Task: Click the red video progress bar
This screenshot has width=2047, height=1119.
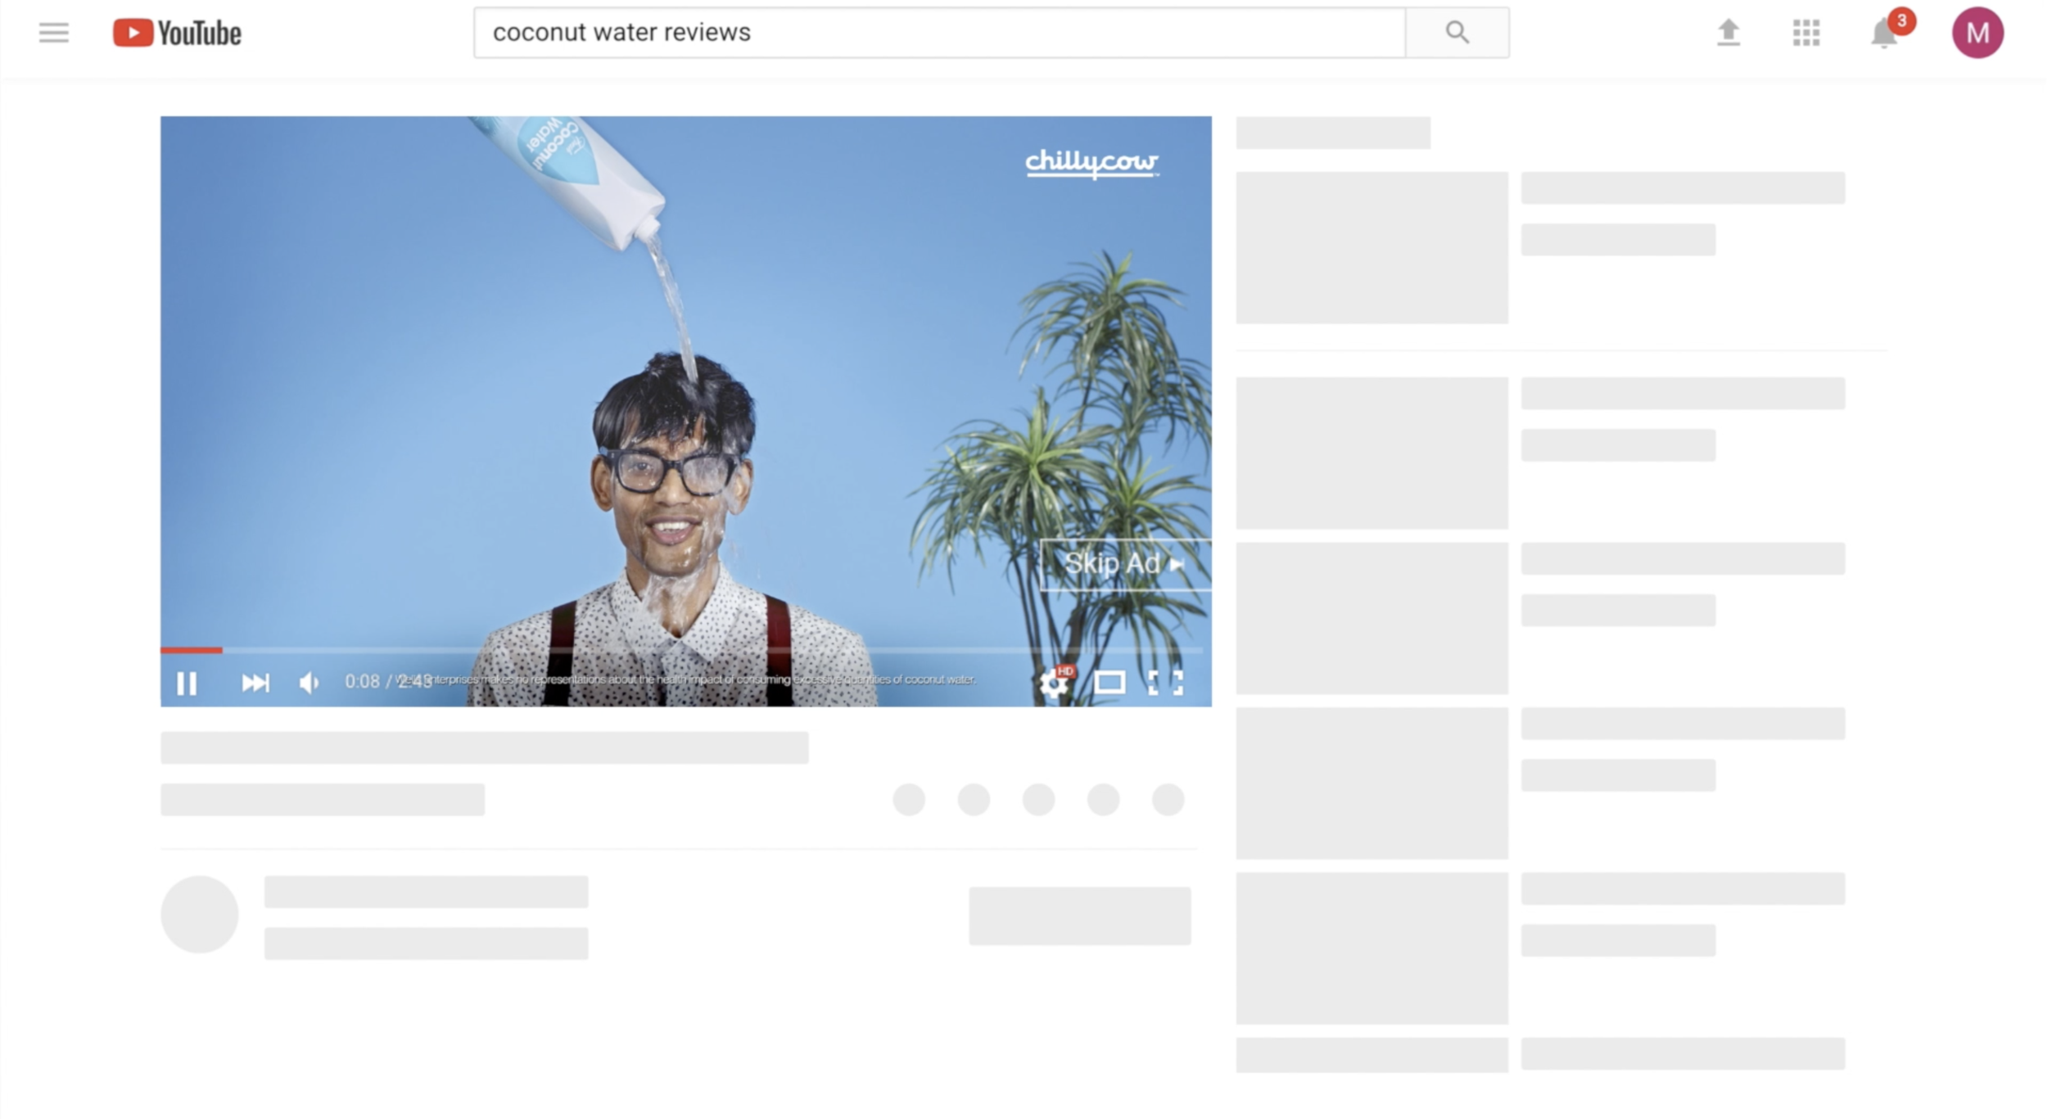Action: click(192, 650)
